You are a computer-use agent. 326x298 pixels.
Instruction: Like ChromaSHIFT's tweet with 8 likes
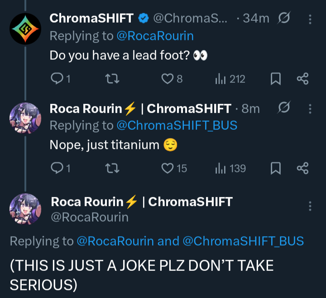pyautogui.click(x=168, y=79)
